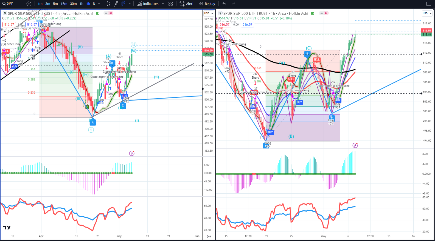
Task: Collapse the 4 indicators legend on 1h chart
Action: pos(222,31)
